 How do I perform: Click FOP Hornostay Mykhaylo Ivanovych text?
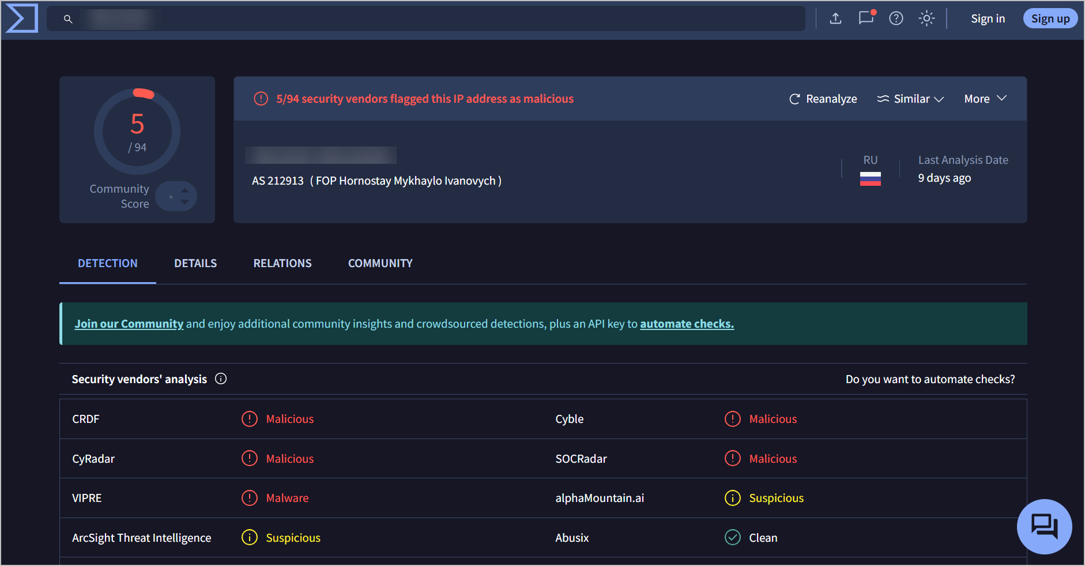(406, 181)
